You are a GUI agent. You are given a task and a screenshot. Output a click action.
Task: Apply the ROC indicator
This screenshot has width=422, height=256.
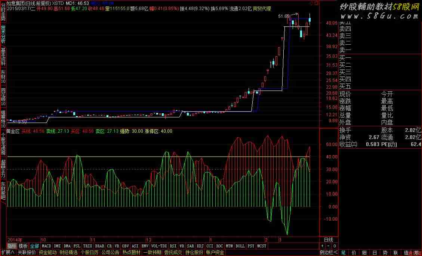(220, 246)
